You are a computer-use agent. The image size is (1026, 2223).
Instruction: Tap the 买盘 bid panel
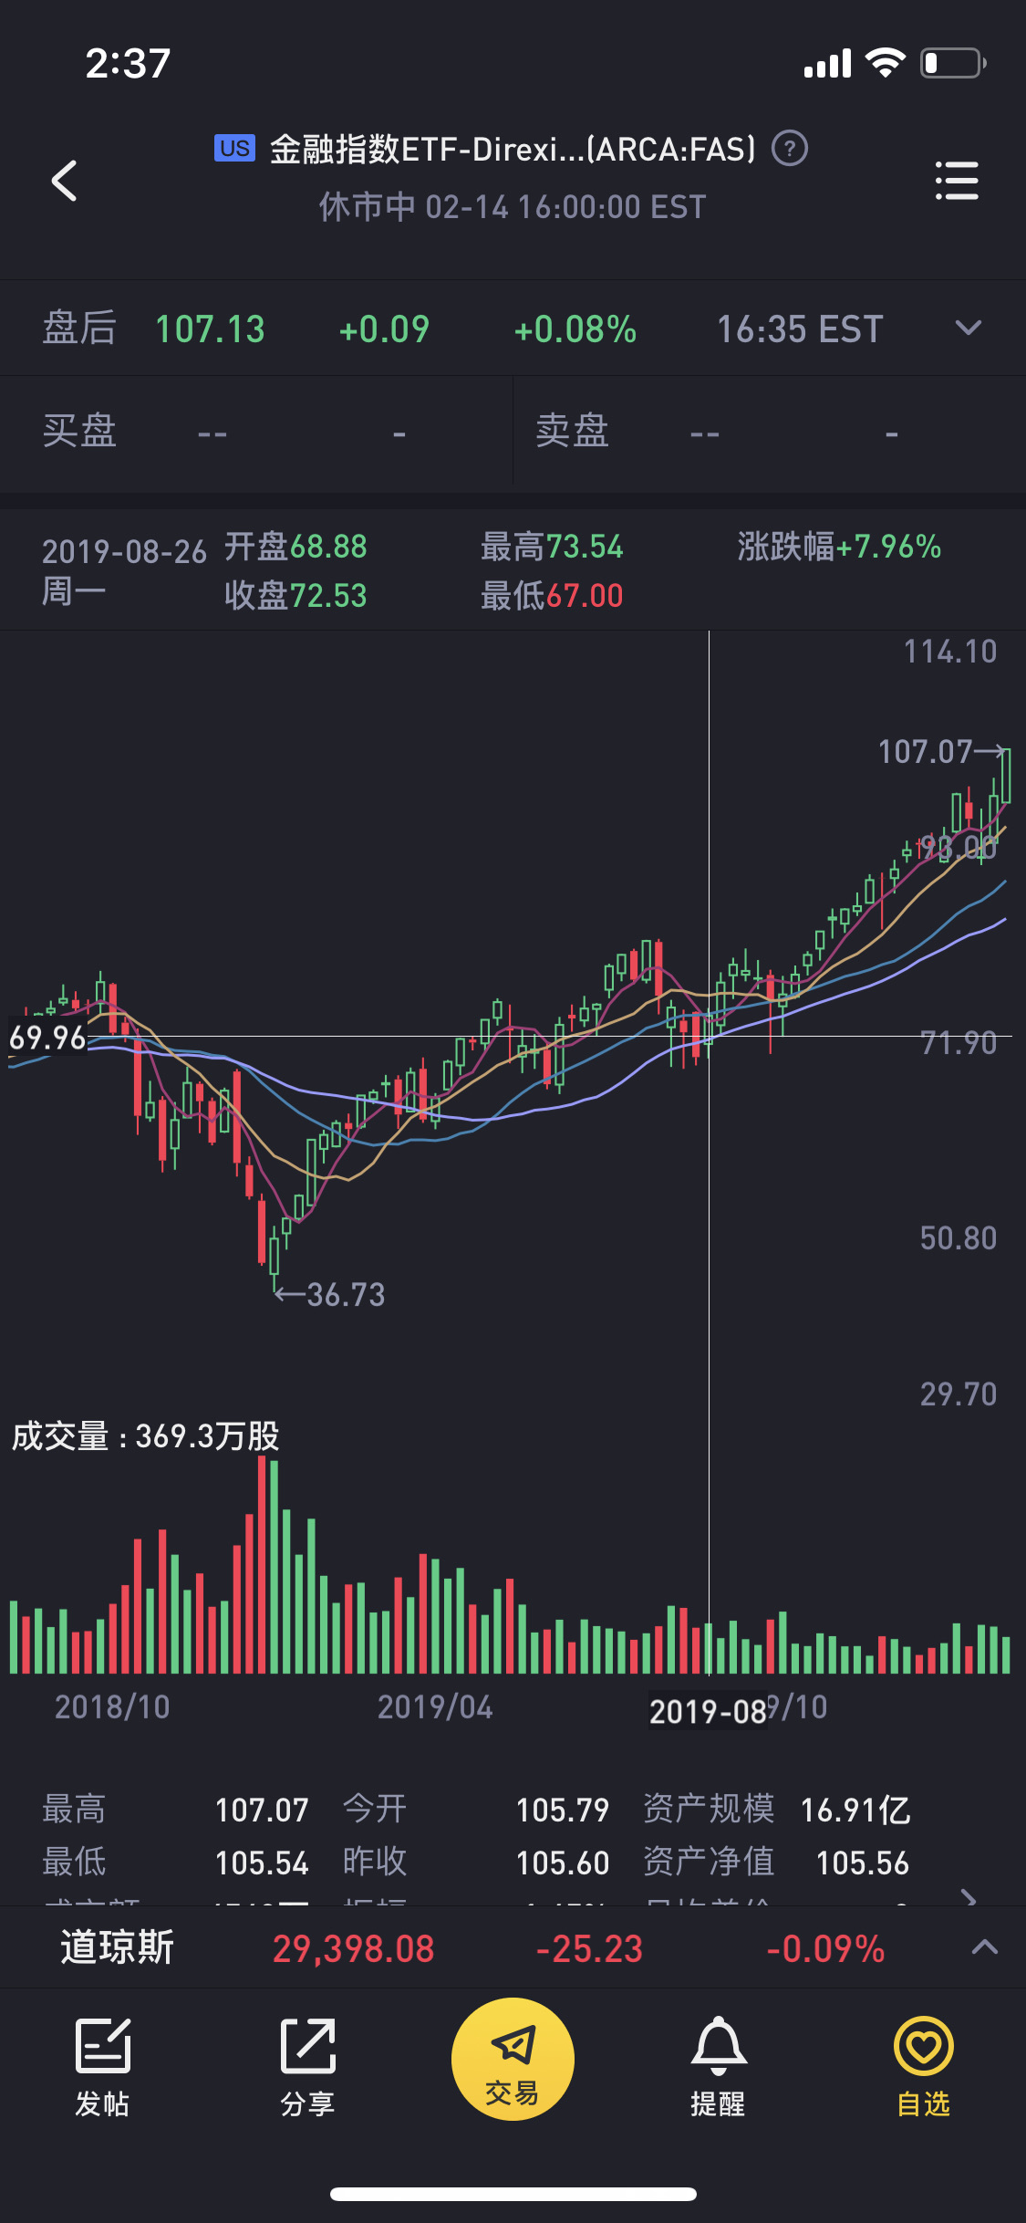pyautogui.click(x=255, y=432)
